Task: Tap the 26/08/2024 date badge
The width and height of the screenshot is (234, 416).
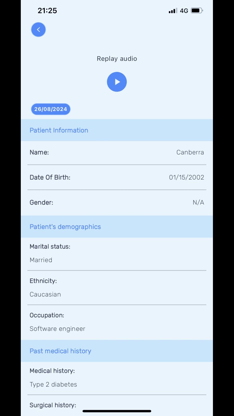Action: tap(51, 109)
